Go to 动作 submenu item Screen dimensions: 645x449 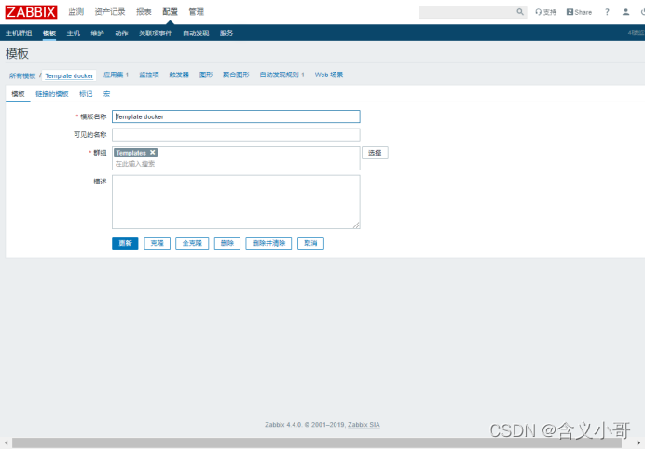(x=121, y=34)
